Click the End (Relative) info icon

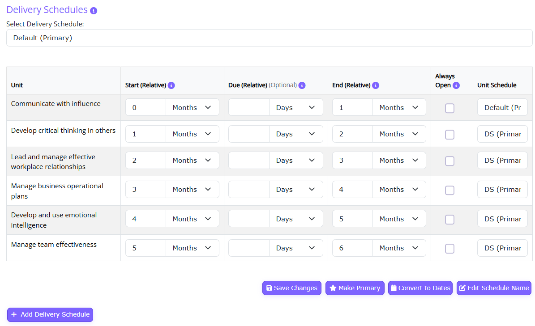coord(375,85)
